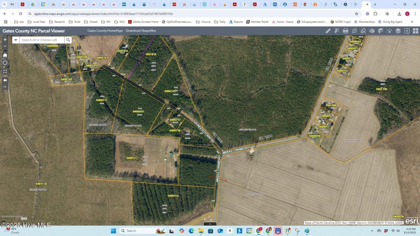
Task: Open the Gates County HomePage link
Action: pyautogui.click(x=105, y=31)
